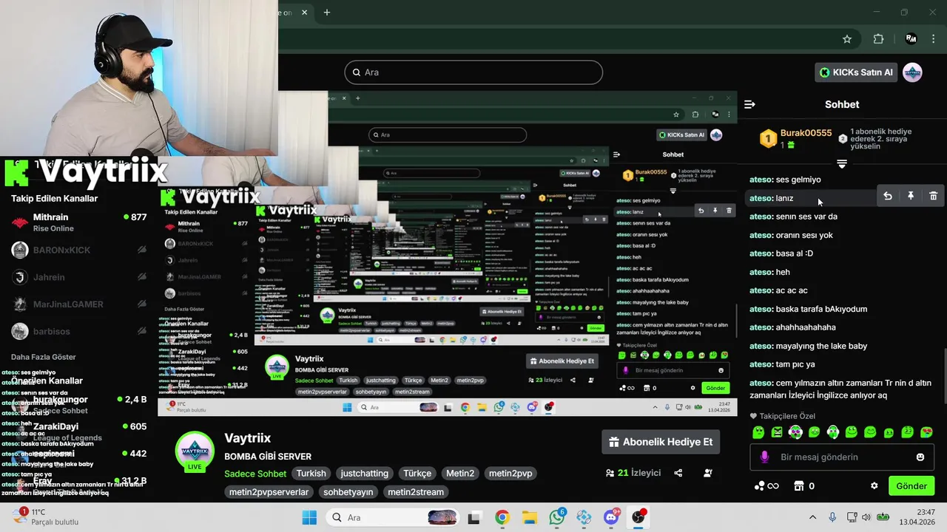The image size is (947, 532).
Task: Open Task View on the taskbar
Action: [474, 517]
